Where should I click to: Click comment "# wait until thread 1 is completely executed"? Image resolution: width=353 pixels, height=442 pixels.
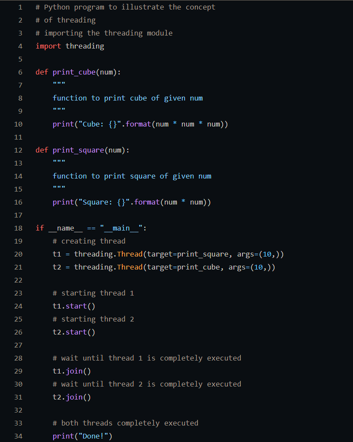[147, 358]
